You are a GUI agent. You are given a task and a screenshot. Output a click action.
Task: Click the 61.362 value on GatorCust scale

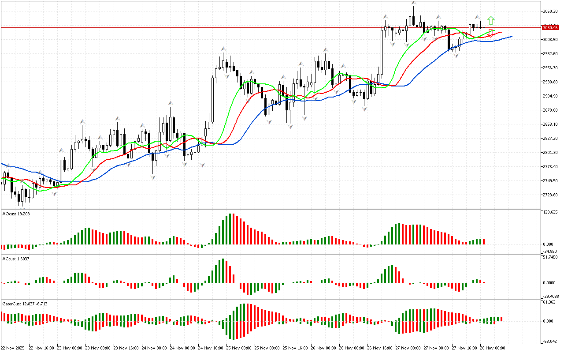(x=550, y=302)
